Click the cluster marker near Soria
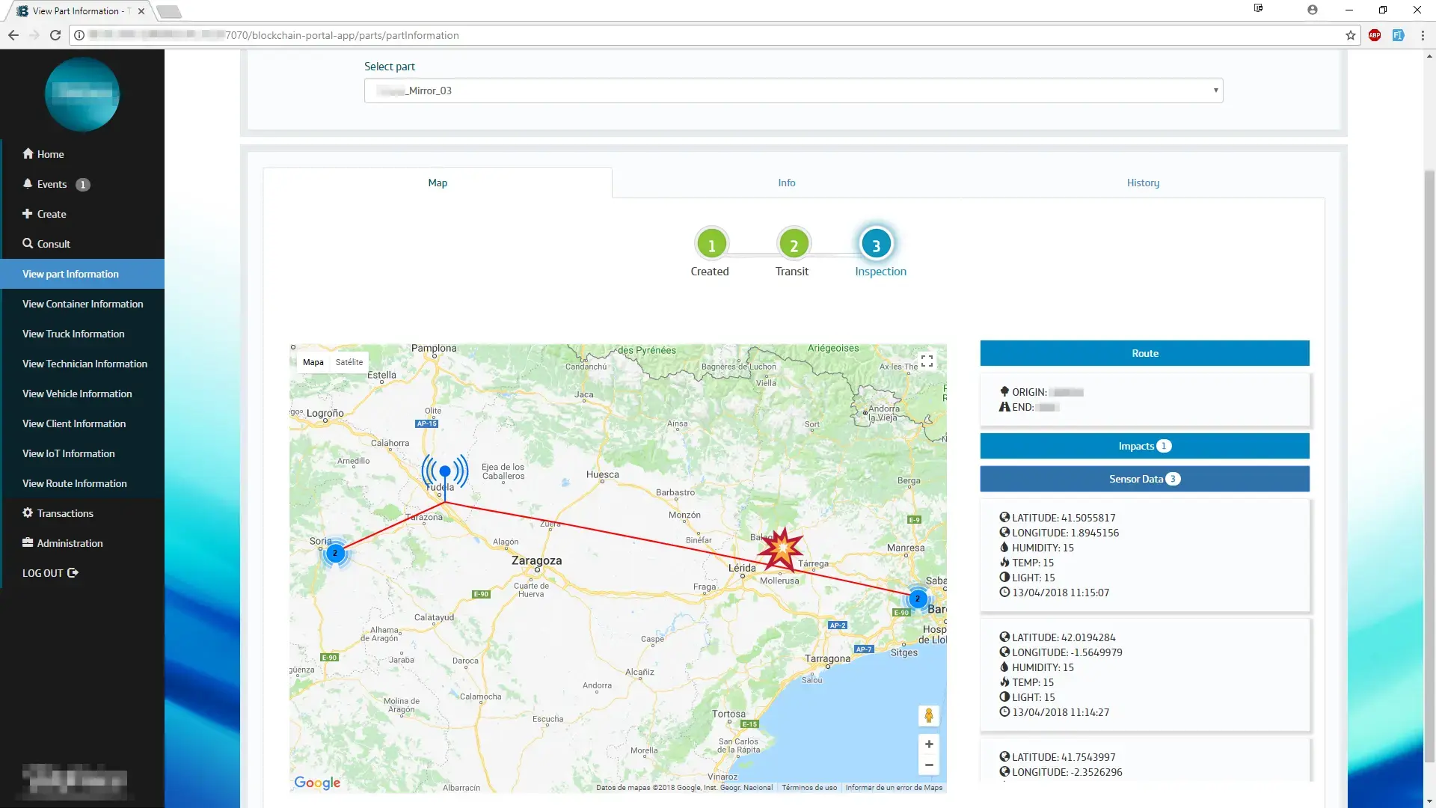 click(335, 554)
